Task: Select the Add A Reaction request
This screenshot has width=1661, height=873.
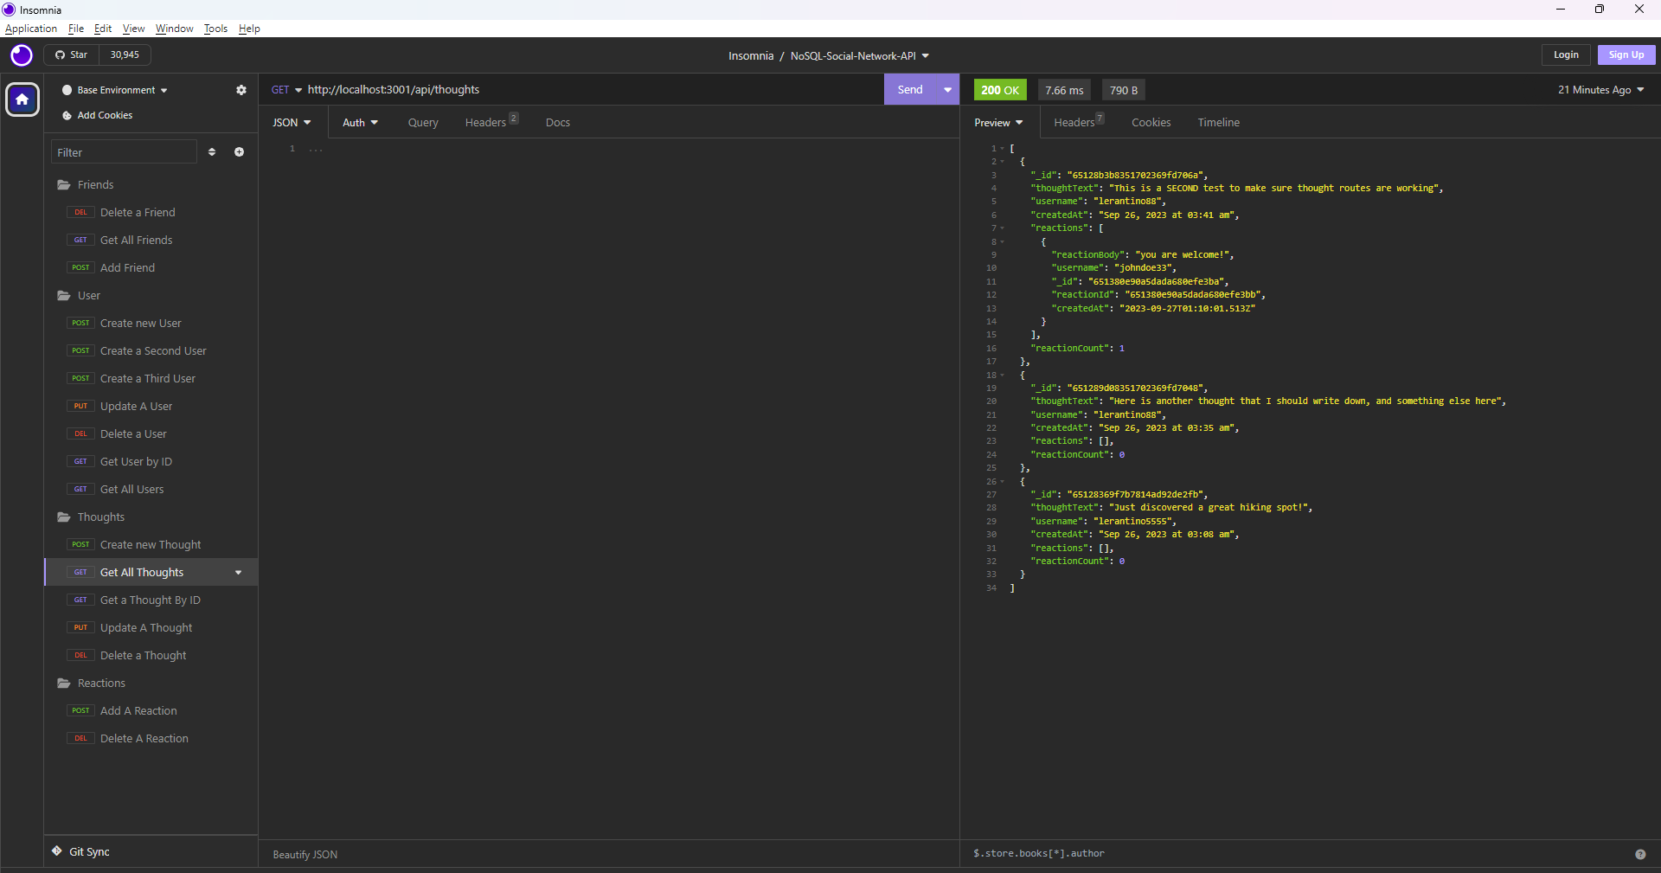Action: [151, 711]
